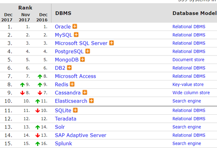Click Dec 2016 rank 11. in Elasticsearch row
The image size is (217, 148).
tap(44, 101)
